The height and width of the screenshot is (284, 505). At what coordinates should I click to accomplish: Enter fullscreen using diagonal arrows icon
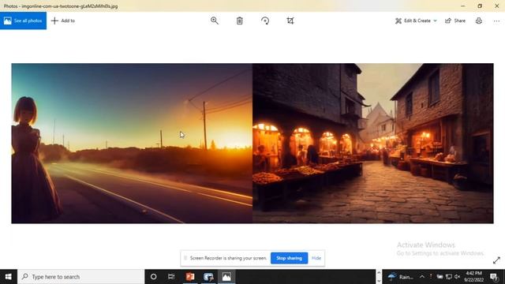tap(496, 260)
